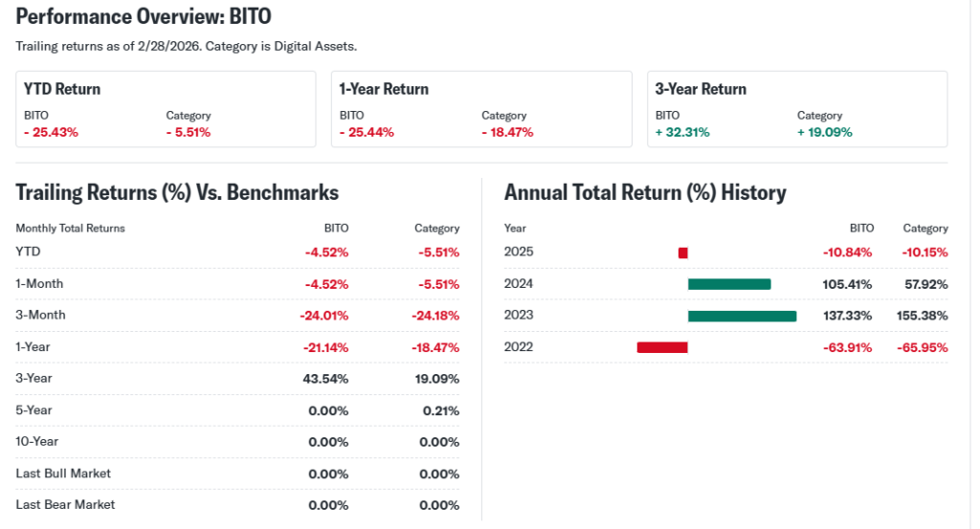980x529 pixels.
Task: Click the small red 2025 bar
Action: 682,253
